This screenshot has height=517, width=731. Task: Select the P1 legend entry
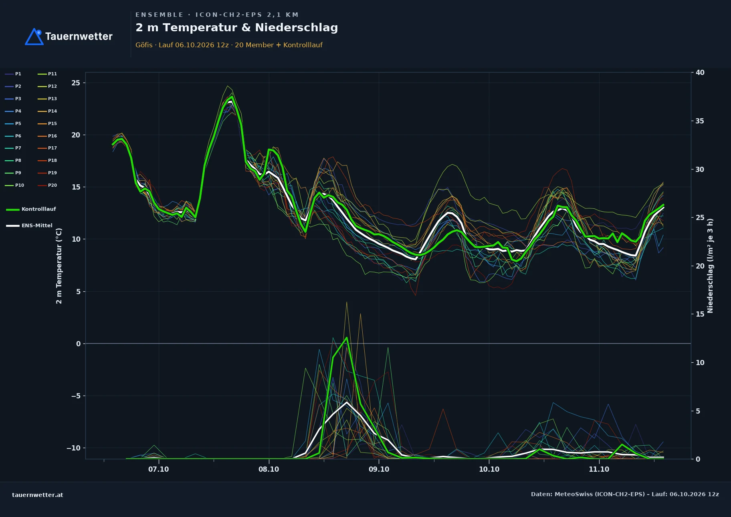pos(13,74)
